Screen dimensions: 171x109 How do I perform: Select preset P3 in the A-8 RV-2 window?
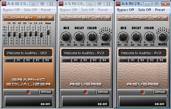(152, 60)
